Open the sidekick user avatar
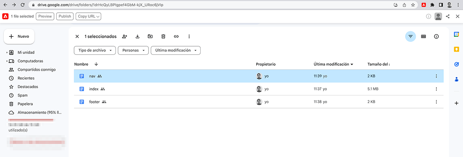 click(x=438, y=16)
